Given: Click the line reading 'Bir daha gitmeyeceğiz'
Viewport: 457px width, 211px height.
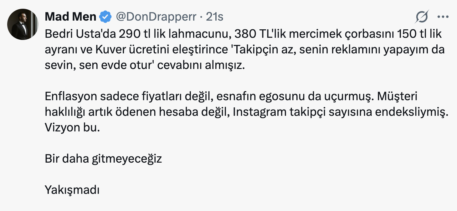Looking at the screenshot, I should pos(103,159).
